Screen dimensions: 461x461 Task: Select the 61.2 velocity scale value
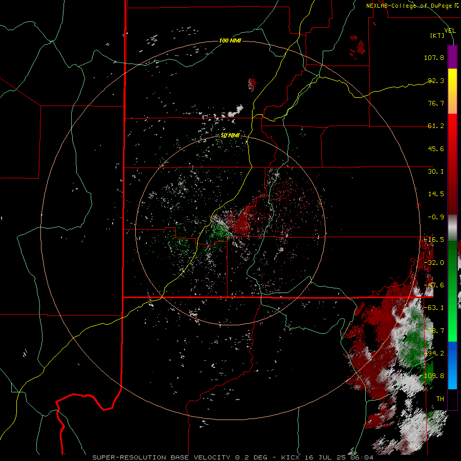tap(436, 126)
